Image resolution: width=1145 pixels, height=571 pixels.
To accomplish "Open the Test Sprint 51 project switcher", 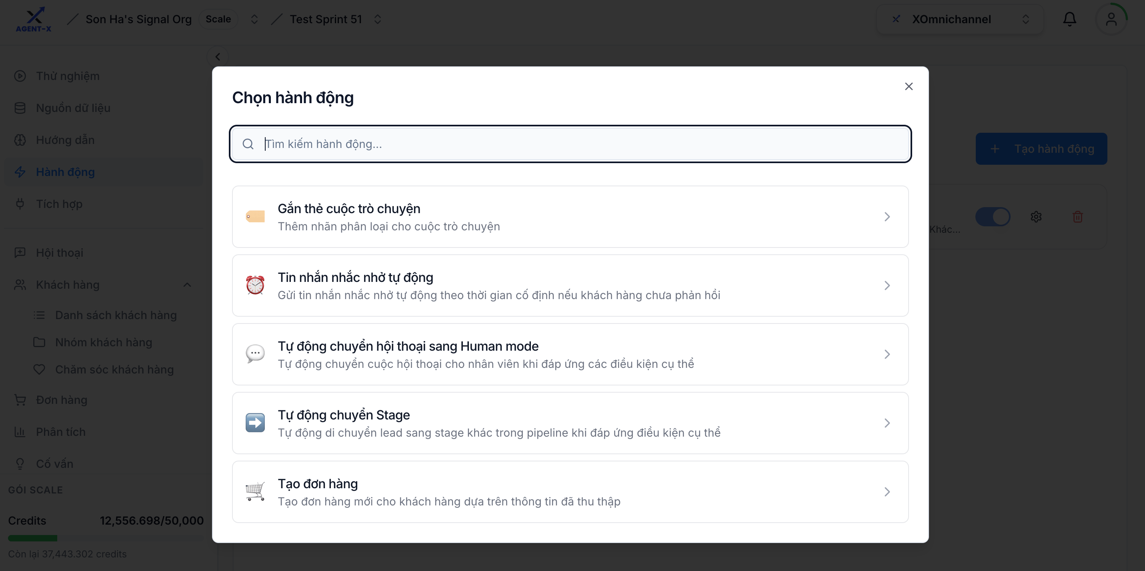I will (x=377, y=19).
